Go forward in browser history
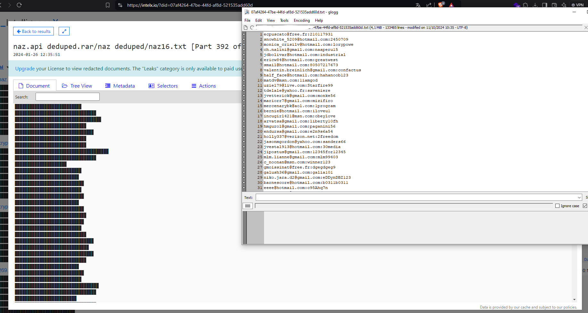Screen dimensions: 588x313 [x=10, y=5]
